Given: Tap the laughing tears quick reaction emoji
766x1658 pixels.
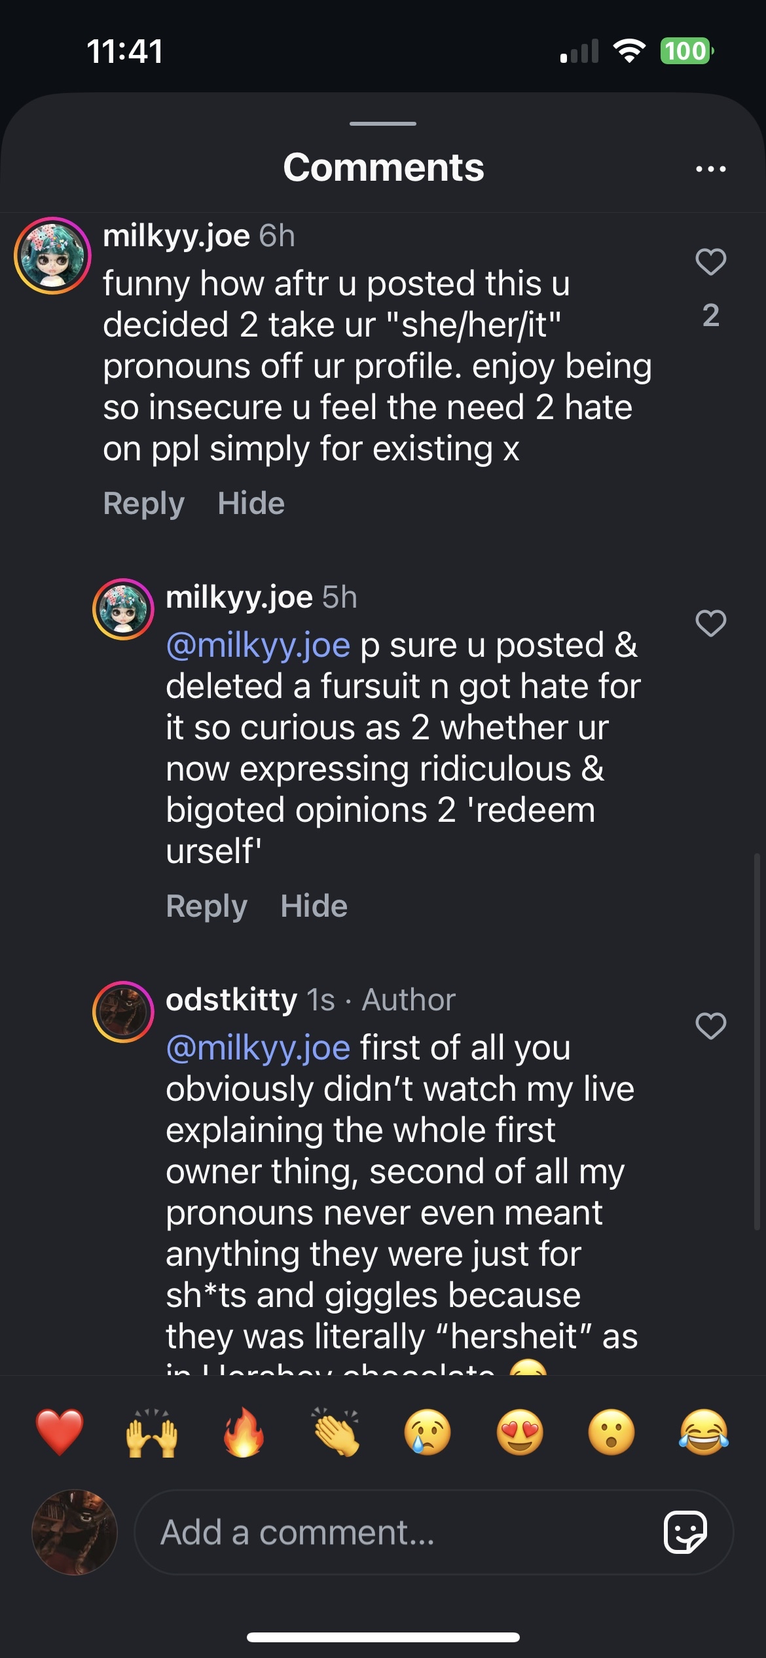Looking at the screenshot, I should [704, 1432].
